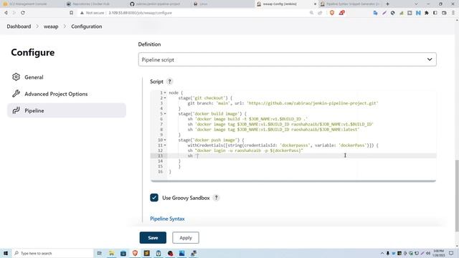Show hidden system tray icons
The height and width of the screenshot is (258, 459).
coord(382,253)
